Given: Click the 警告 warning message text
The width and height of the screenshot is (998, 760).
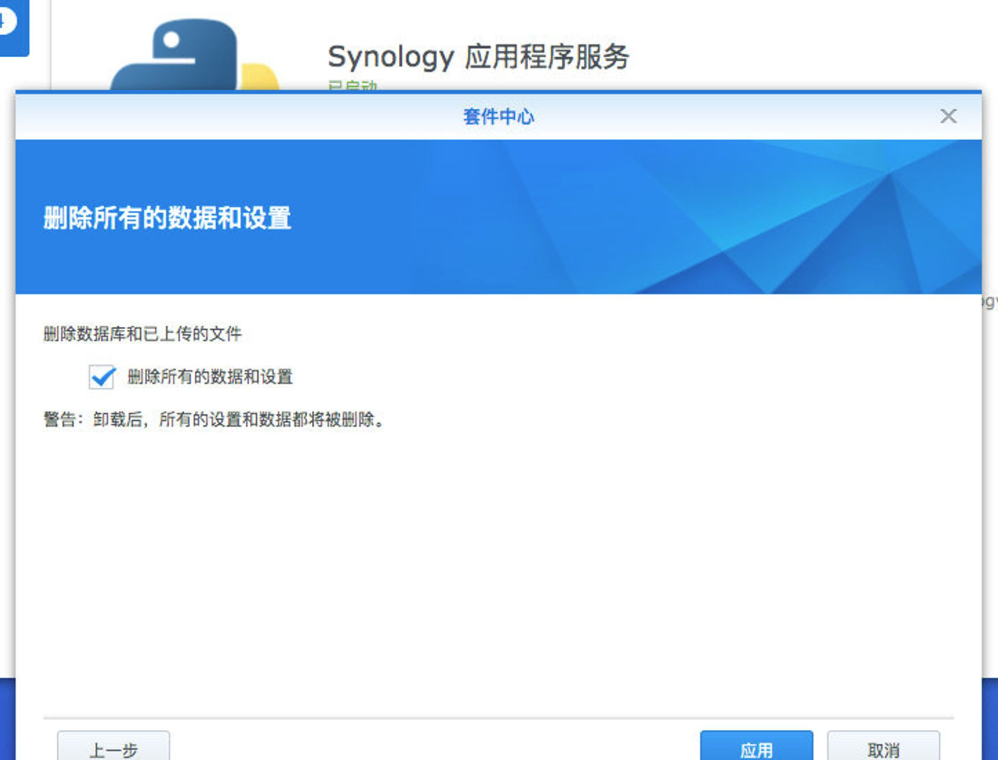Looking at the screenshot, I should pyautogui.click(x=214, y=420).
